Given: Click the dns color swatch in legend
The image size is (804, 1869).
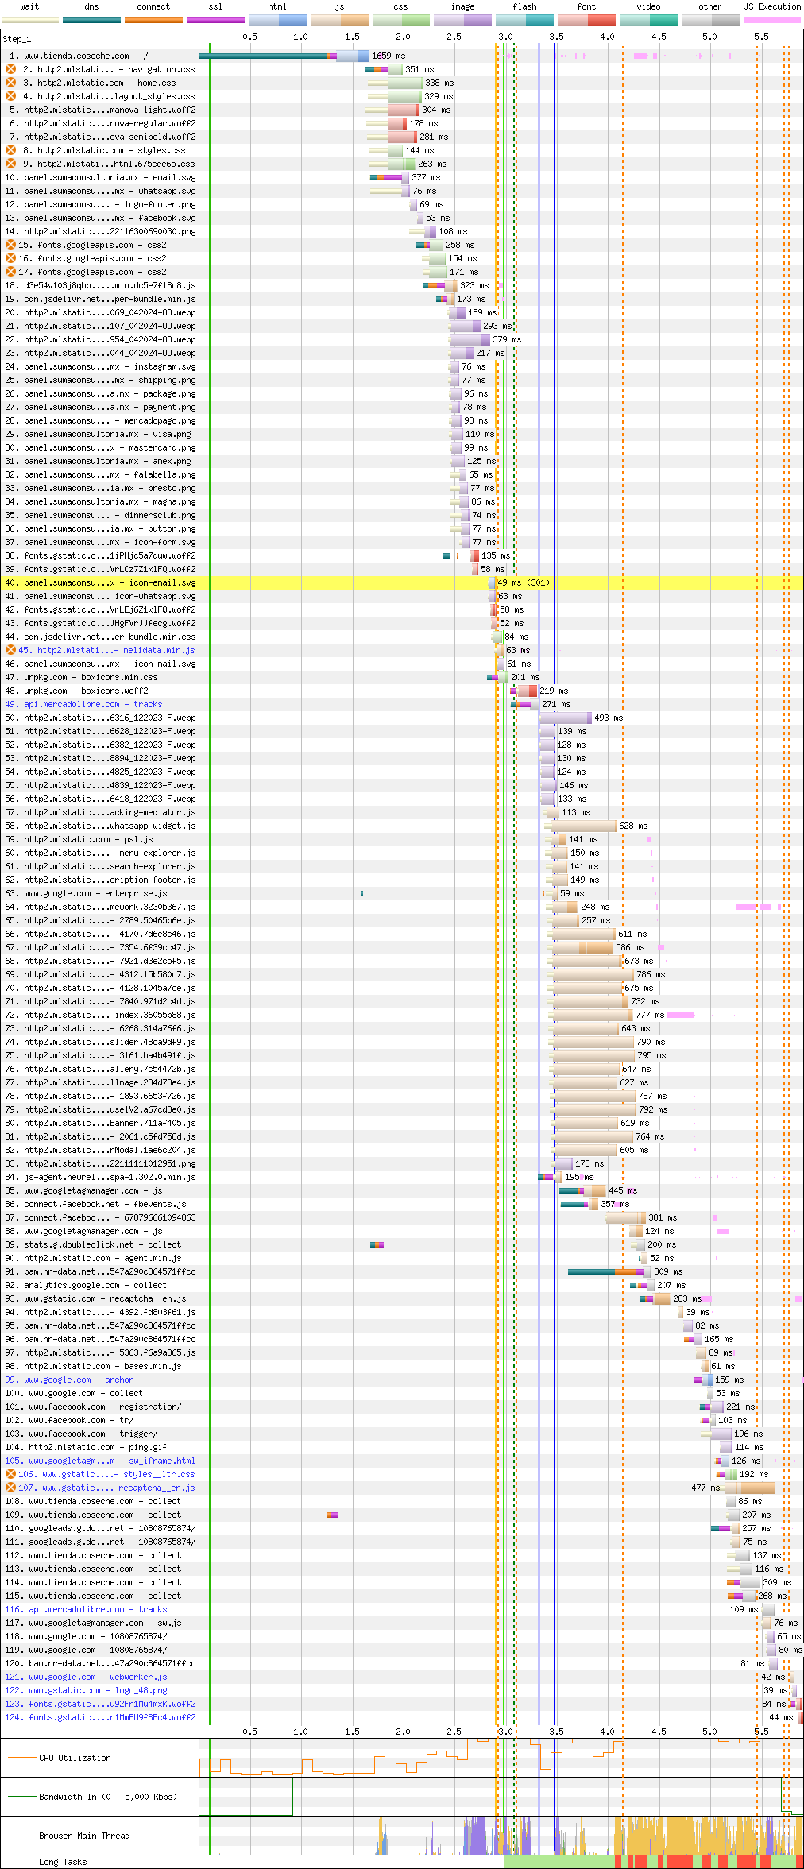Looking at the screenshot, I should point(91,20).
